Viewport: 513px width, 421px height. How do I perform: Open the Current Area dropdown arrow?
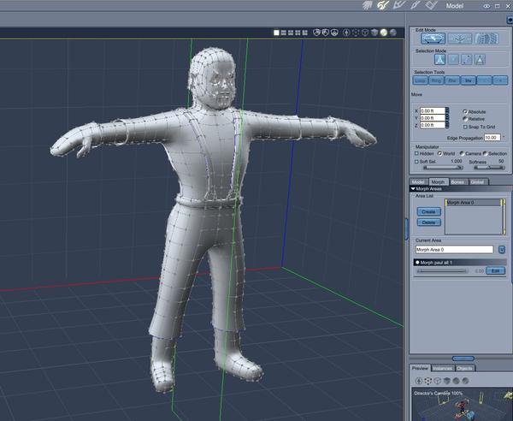[x=502, y=250]
